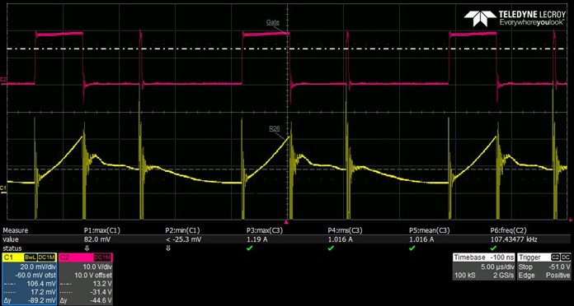Click the status row label
This screenshot has height=306, width=574.
click(12, 248)
